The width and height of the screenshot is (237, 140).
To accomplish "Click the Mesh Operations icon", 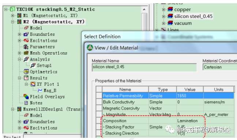I will pos(26,53).
